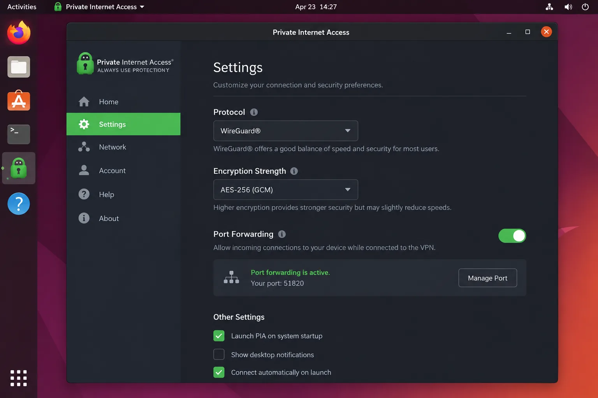Click the clock showing Apr 23 14:27
The image size is (598, 398).
pos(316,7)
